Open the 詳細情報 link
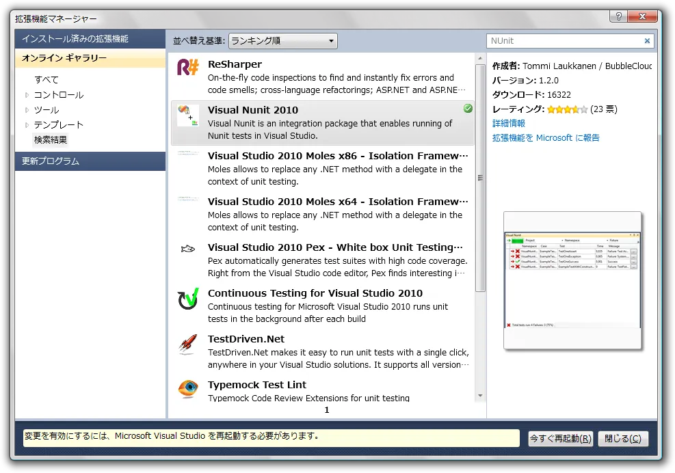This screenshot has width=675, height=473. point(509,124)
